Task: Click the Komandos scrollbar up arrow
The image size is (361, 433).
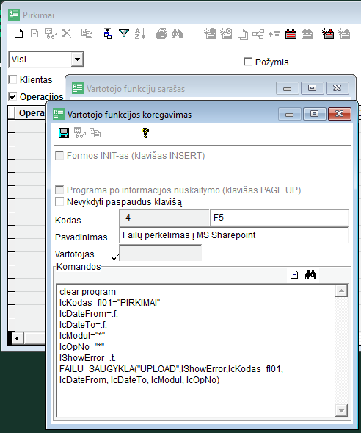Action: pos(341,290)
